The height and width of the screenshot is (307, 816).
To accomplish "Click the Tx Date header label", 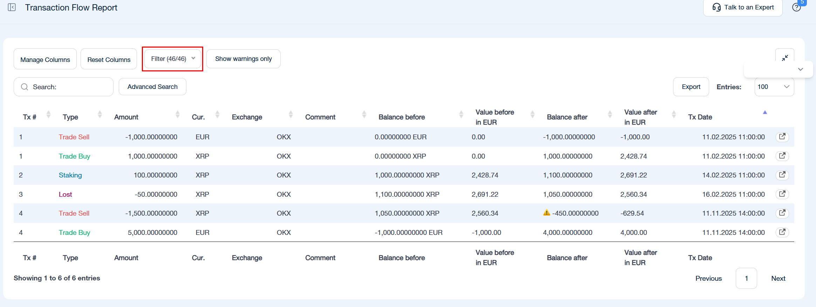I will (700, 117).
